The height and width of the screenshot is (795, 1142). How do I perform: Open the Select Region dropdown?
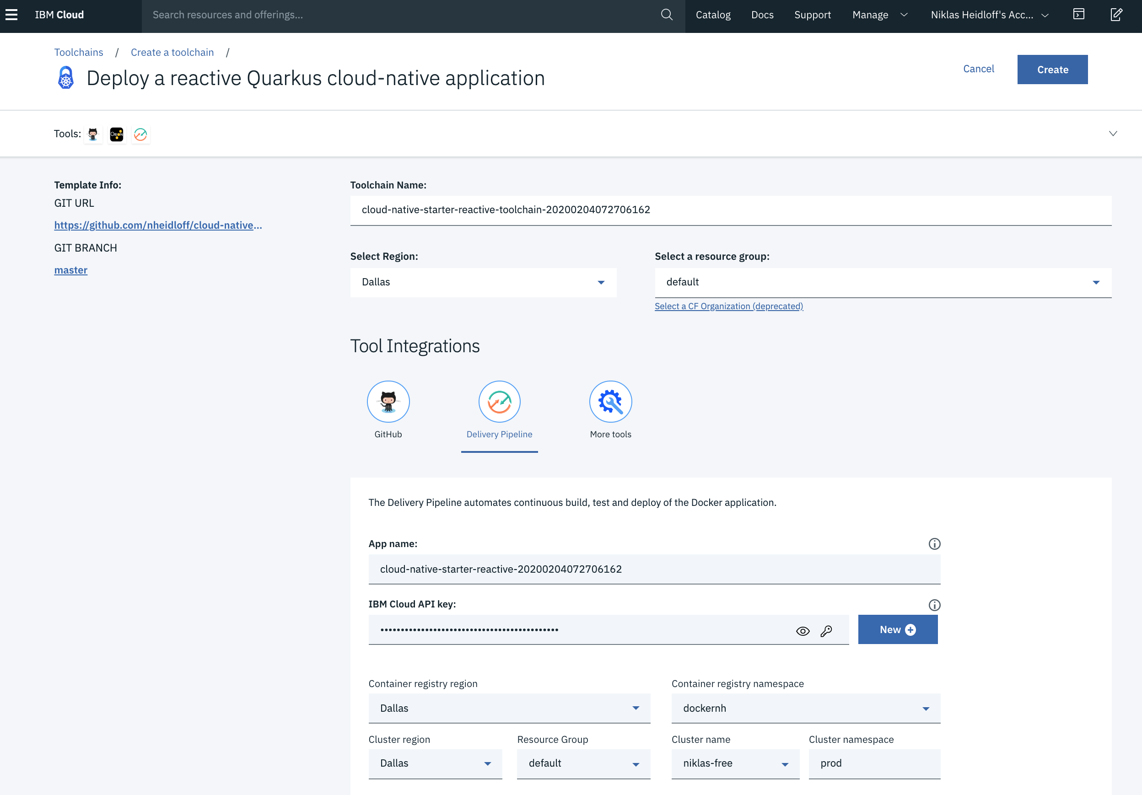(483, 282)
